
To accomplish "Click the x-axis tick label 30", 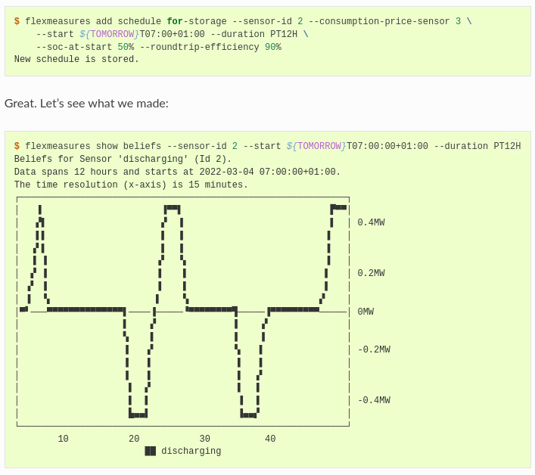I will click(205, 439).
